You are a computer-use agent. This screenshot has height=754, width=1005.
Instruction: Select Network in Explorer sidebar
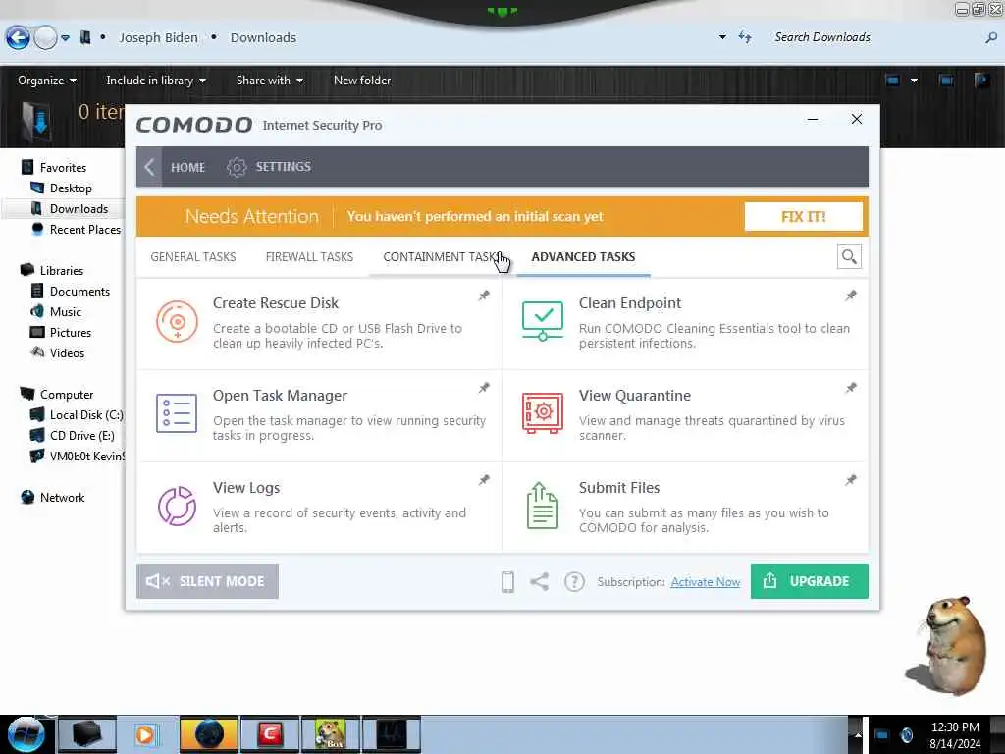tap(62, 498)
